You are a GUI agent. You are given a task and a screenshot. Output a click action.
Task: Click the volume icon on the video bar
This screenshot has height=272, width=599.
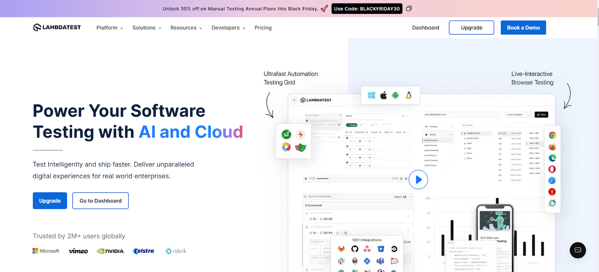point(406,178)
